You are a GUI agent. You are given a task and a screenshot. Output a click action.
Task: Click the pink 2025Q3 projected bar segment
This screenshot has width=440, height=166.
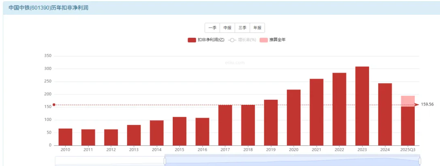pos(408,101)
